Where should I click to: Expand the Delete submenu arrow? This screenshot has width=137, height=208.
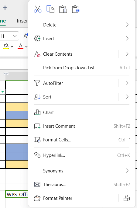(127, 25)
